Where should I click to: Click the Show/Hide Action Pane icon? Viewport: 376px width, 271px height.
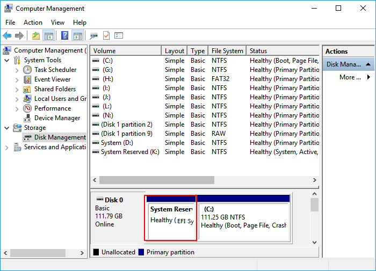click(77, 36)
